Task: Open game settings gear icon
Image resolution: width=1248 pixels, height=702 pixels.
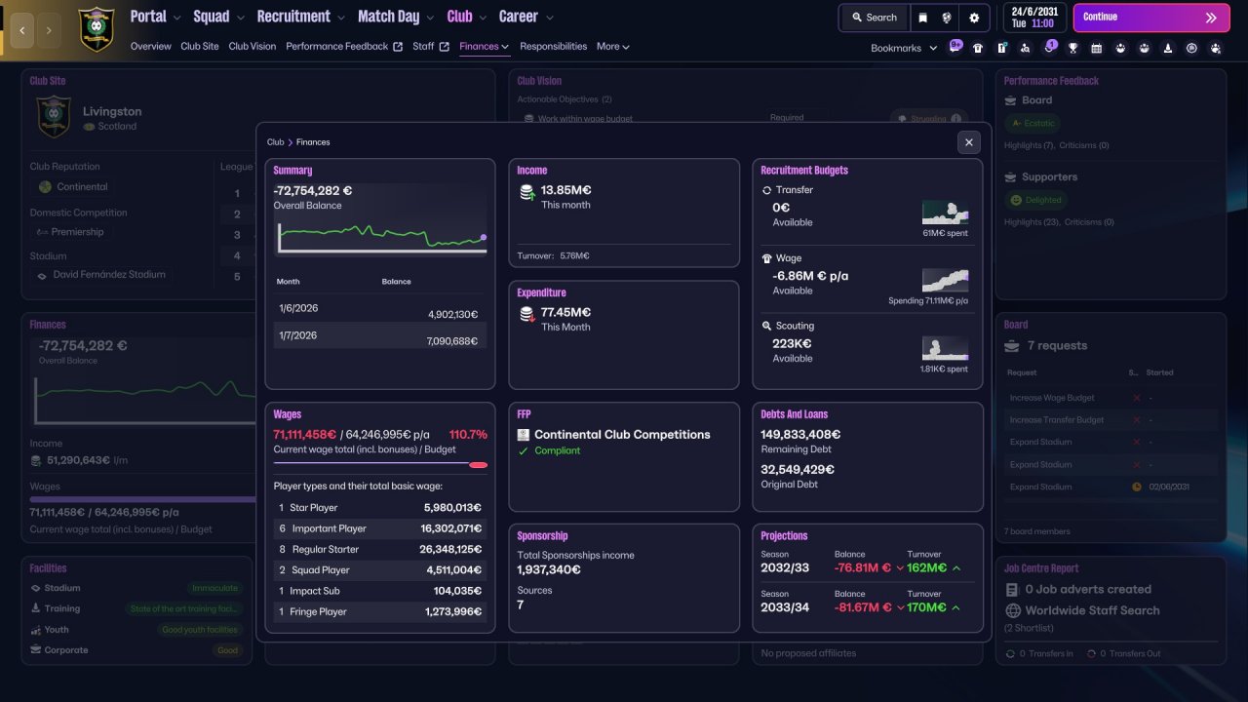Action: [x=974, y=18]
